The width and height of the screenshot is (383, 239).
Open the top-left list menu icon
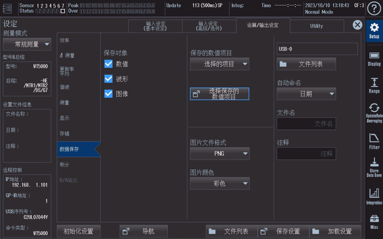[x=7, y=8]
